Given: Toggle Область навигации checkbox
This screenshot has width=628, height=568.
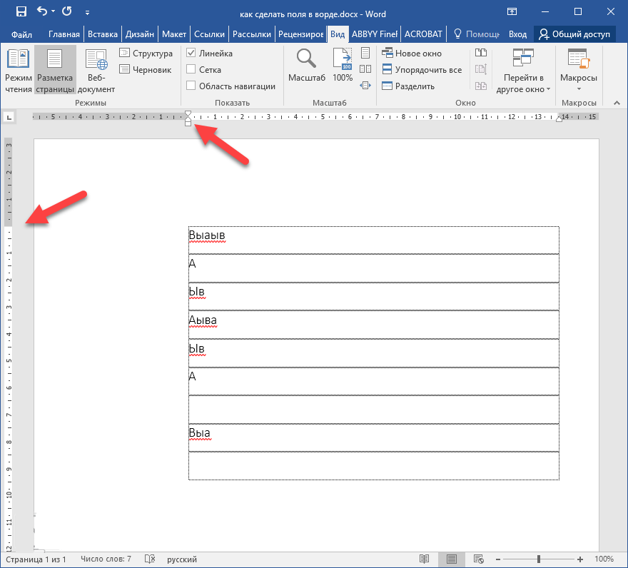Looking at the screenshot, I should (x=191, y=86).
